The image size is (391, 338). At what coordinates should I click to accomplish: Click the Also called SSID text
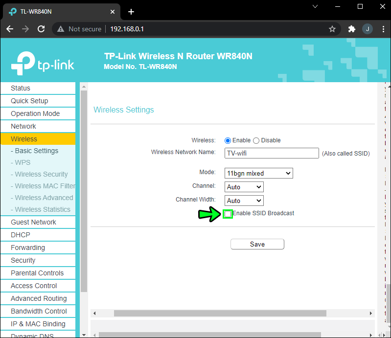point(346,153)
